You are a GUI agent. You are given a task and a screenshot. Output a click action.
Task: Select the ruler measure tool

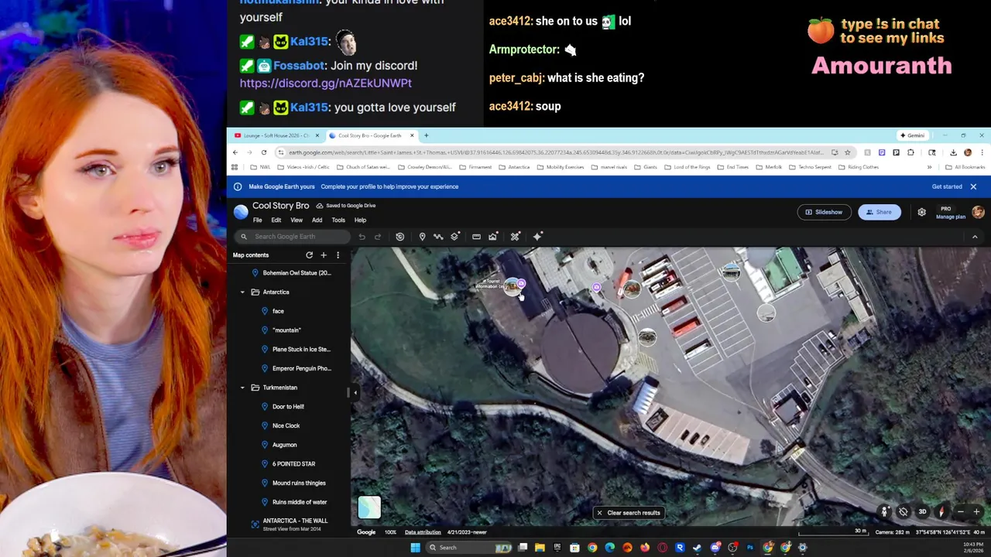coord(476,237)
